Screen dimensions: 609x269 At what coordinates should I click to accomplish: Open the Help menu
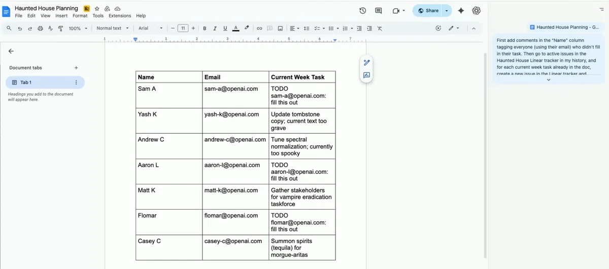141,16
